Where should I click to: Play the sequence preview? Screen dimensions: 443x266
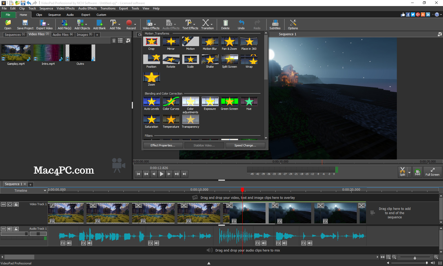tap(161, 174)
